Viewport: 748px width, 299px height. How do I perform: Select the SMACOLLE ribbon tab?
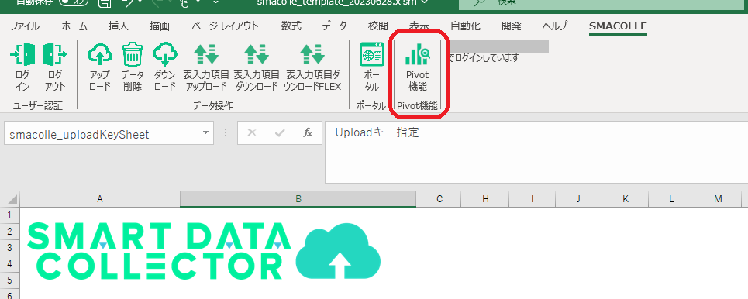(x=618, y=26)
